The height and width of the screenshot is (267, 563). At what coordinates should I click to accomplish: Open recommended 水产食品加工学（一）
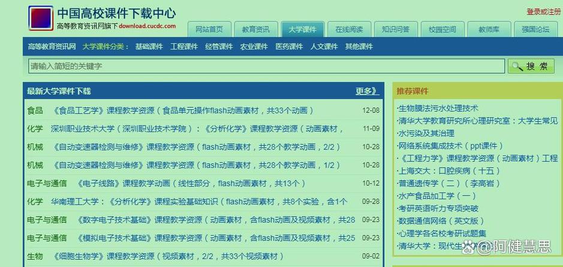coord(436,196)
